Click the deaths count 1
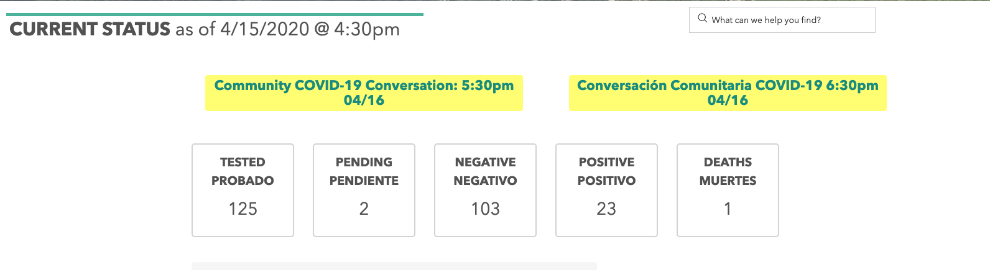This screenshot has width=990, height=270. coord(728,209)
